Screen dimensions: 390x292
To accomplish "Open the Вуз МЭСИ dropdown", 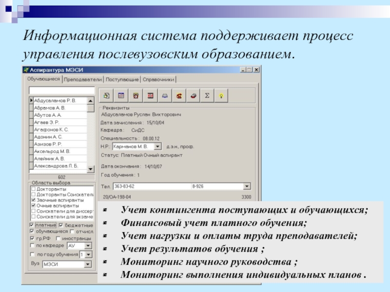I will [88, 264].
